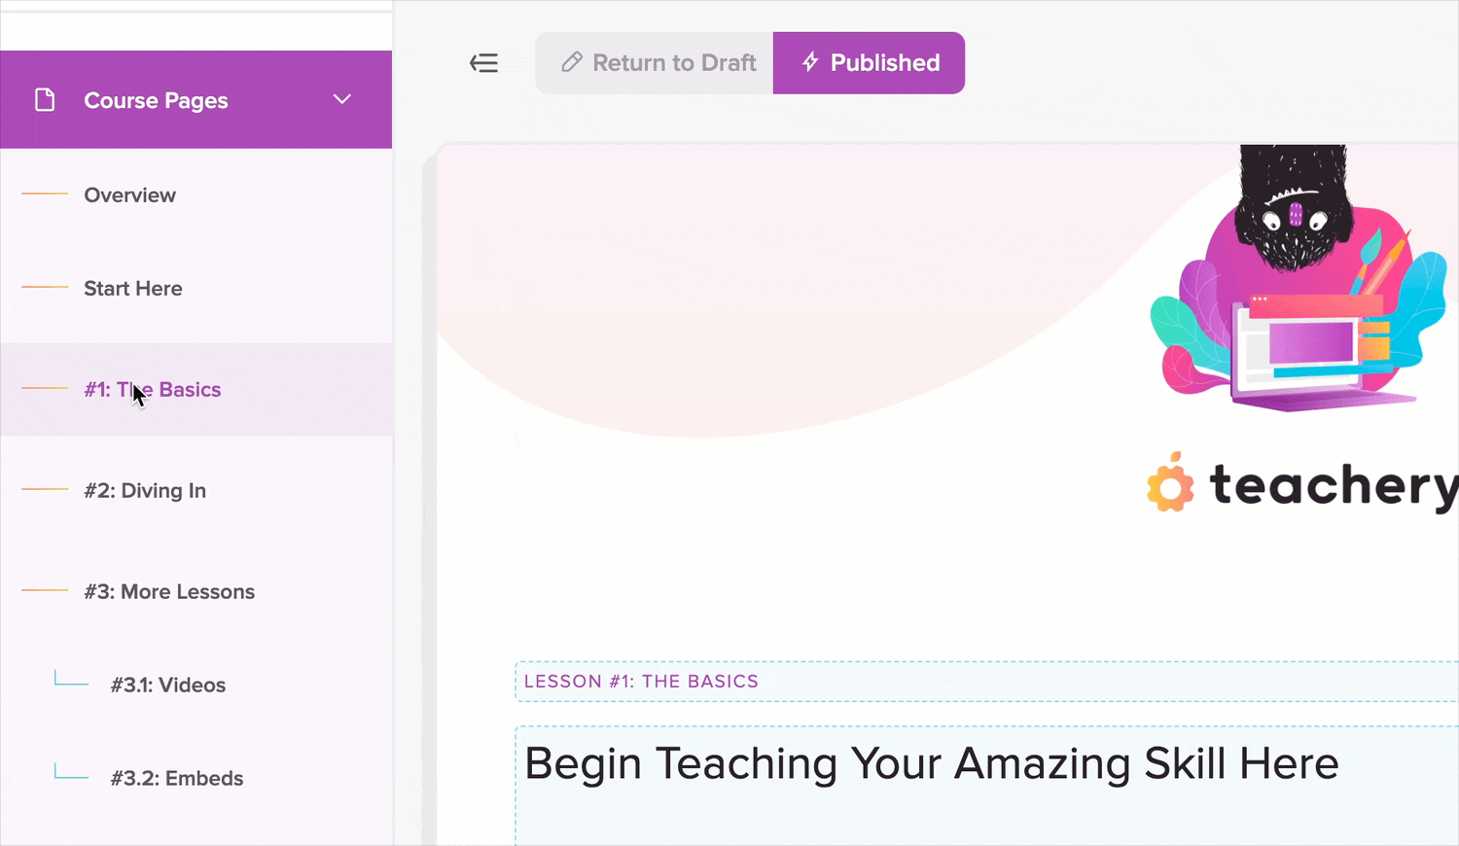This screenshot has width=1459, height=846.
Task: Open the Overview page
Action: (196, 195)
